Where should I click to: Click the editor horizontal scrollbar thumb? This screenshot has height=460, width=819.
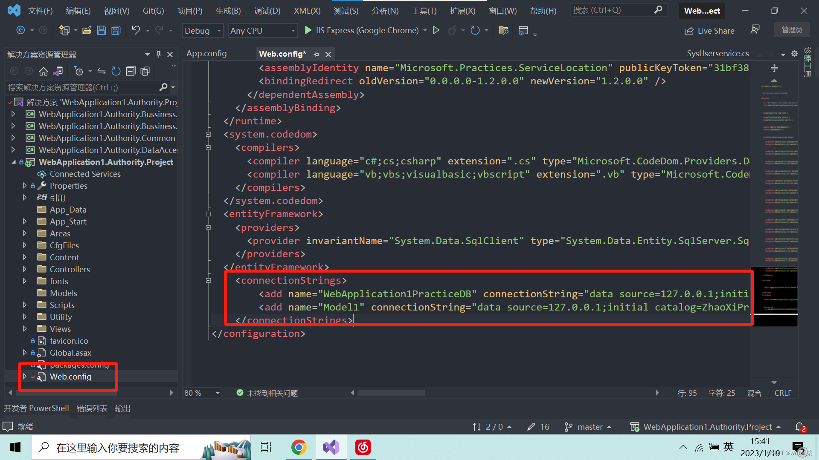pos(391,393)
